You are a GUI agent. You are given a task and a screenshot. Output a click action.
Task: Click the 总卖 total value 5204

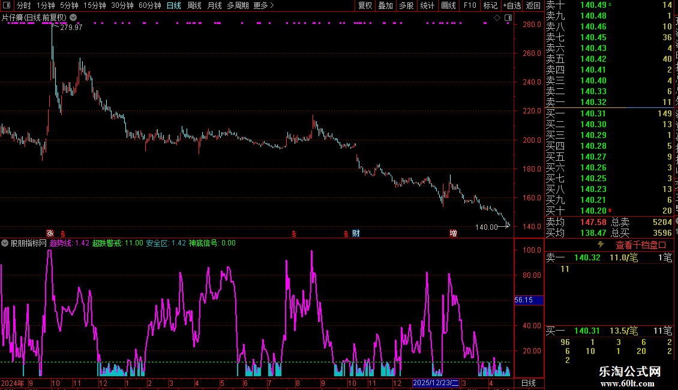coord(662,222)
